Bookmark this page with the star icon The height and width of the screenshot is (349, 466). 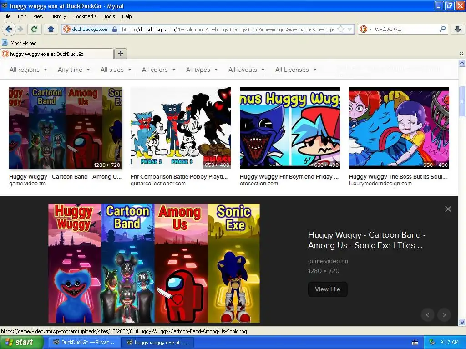(341, 29)
